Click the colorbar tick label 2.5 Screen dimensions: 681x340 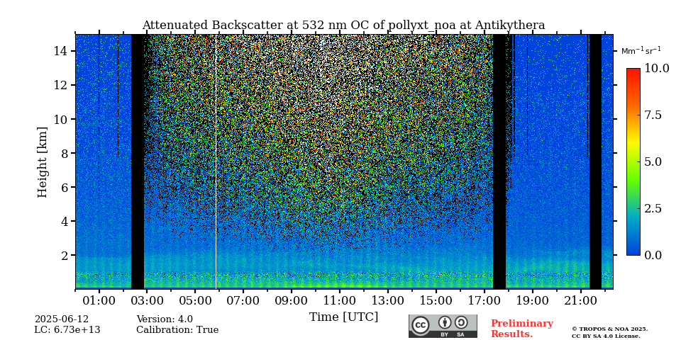653,208
